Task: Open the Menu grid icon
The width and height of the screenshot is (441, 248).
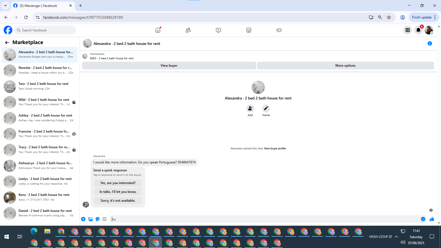Action: pyautogui.click(x=407, y=30)
